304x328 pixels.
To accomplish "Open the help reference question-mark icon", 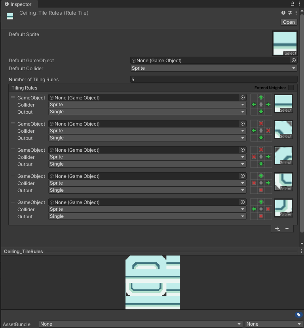I will pos(283,13).
